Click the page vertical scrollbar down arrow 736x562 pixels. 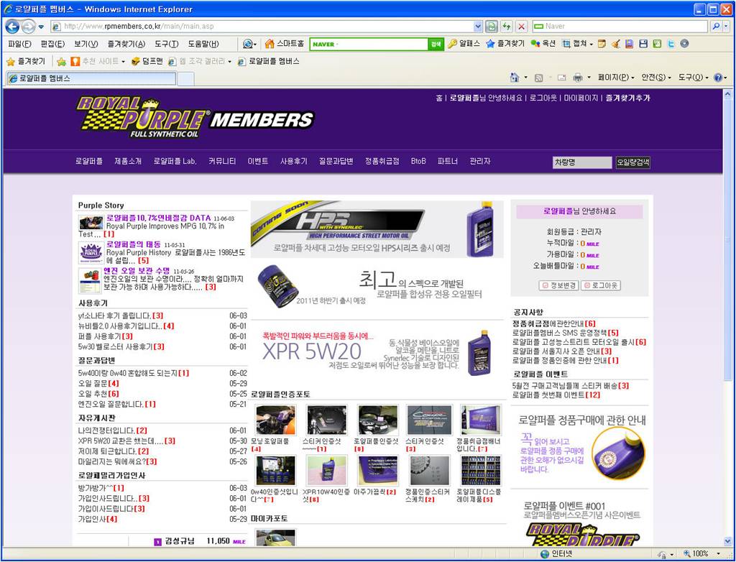tap(727, 541)
